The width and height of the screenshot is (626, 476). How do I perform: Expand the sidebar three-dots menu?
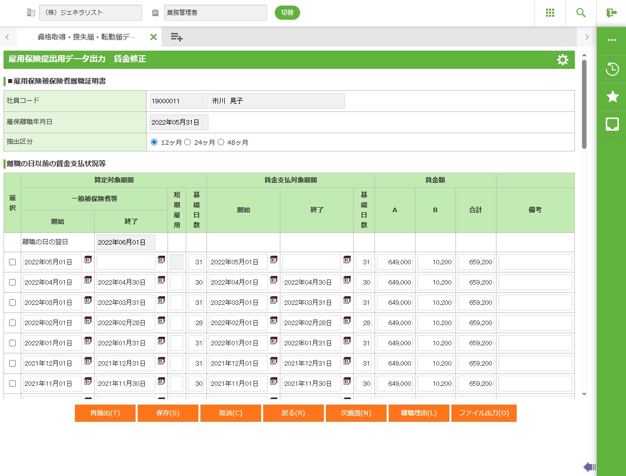point(612,41)
